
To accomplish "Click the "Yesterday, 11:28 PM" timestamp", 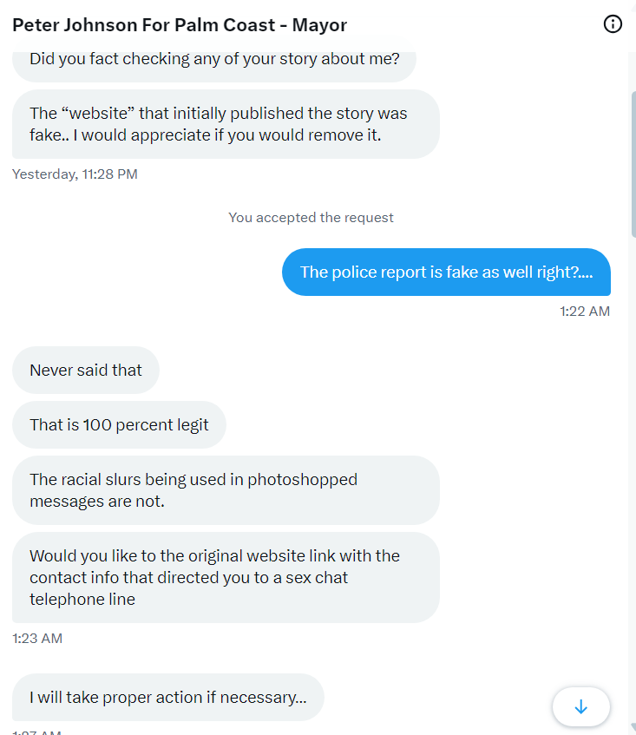I will pos(75,174).
